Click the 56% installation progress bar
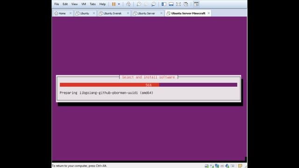 point(149,85)
